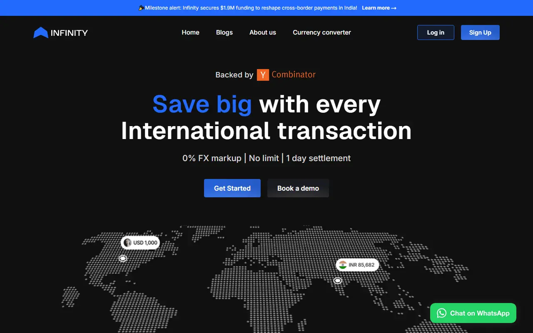Viewport: 533px width, 333px height.
Task: Click the party popper icon in banner
Action: click(x=141, y=8)
